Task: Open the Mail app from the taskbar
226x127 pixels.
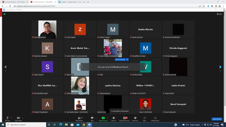Action: click(x=78, y=125)
